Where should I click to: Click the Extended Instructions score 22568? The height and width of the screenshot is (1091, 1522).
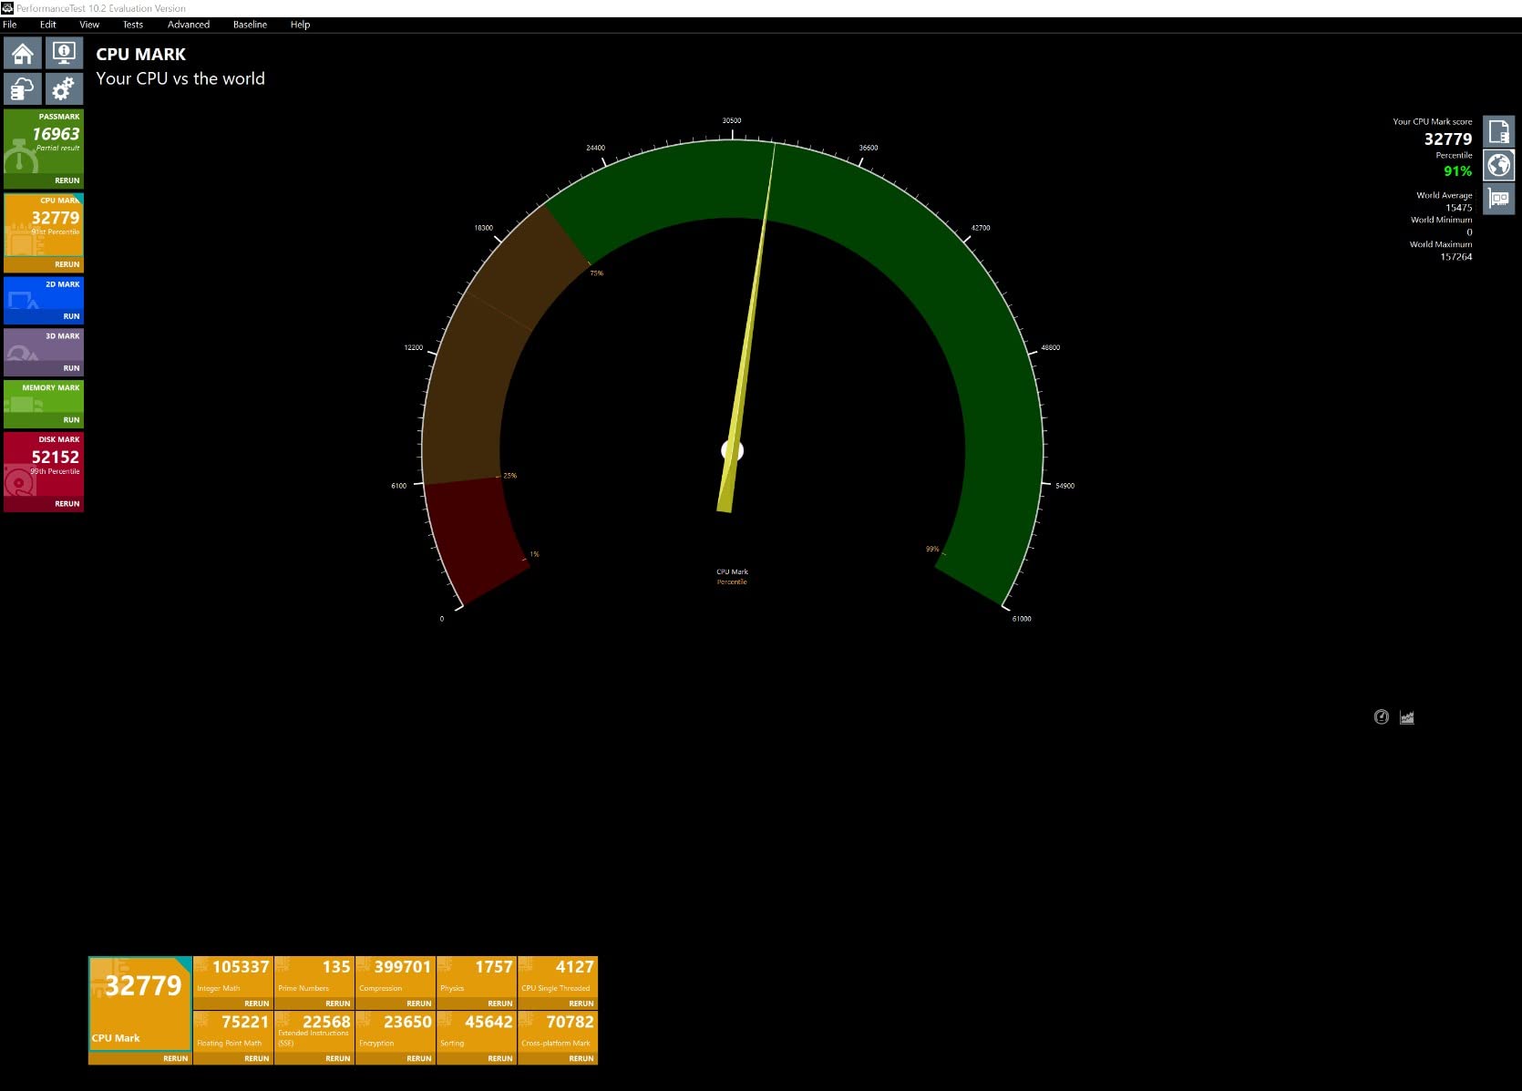(x=326, y=1023)
